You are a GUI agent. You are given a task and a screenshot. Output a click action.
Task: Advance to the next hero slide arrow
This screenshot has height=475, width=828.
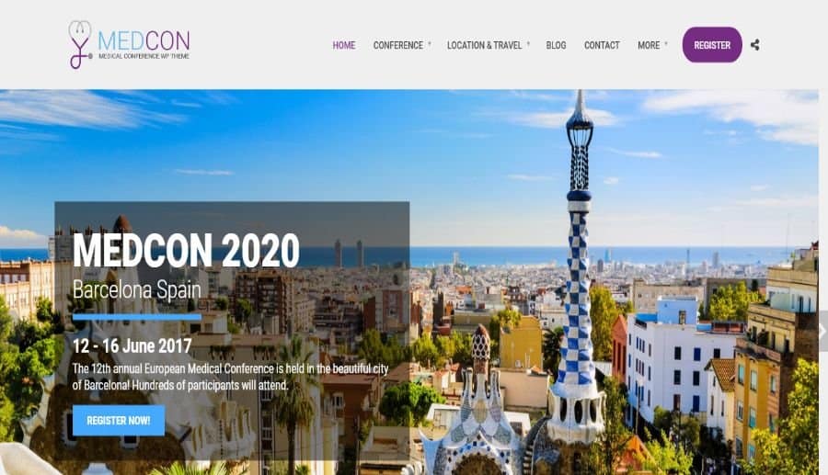click(x=822, y=331)
